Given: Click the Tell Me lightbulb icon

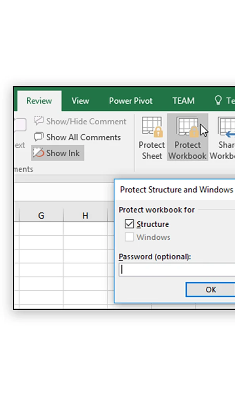Looking at the screenshot, I should [218, 100].
